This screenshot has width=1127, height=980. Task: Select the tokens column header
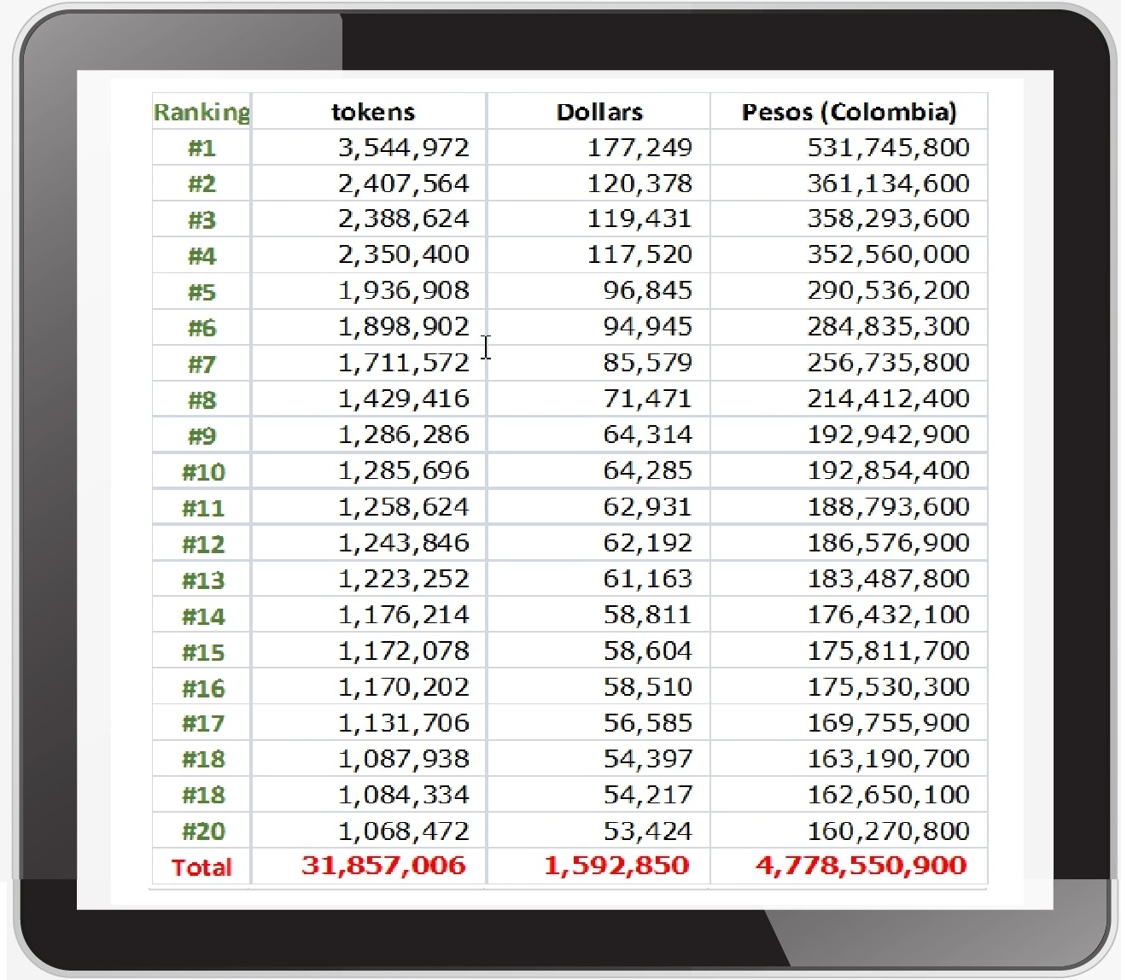373,112
